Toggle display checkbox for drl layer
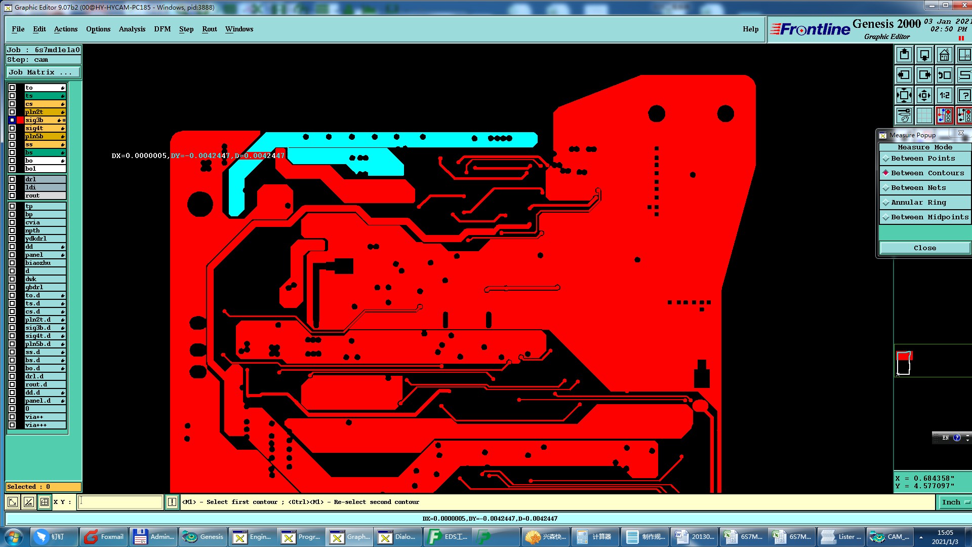This screenshot has width=972, height=547. click(x=12, y=179)
